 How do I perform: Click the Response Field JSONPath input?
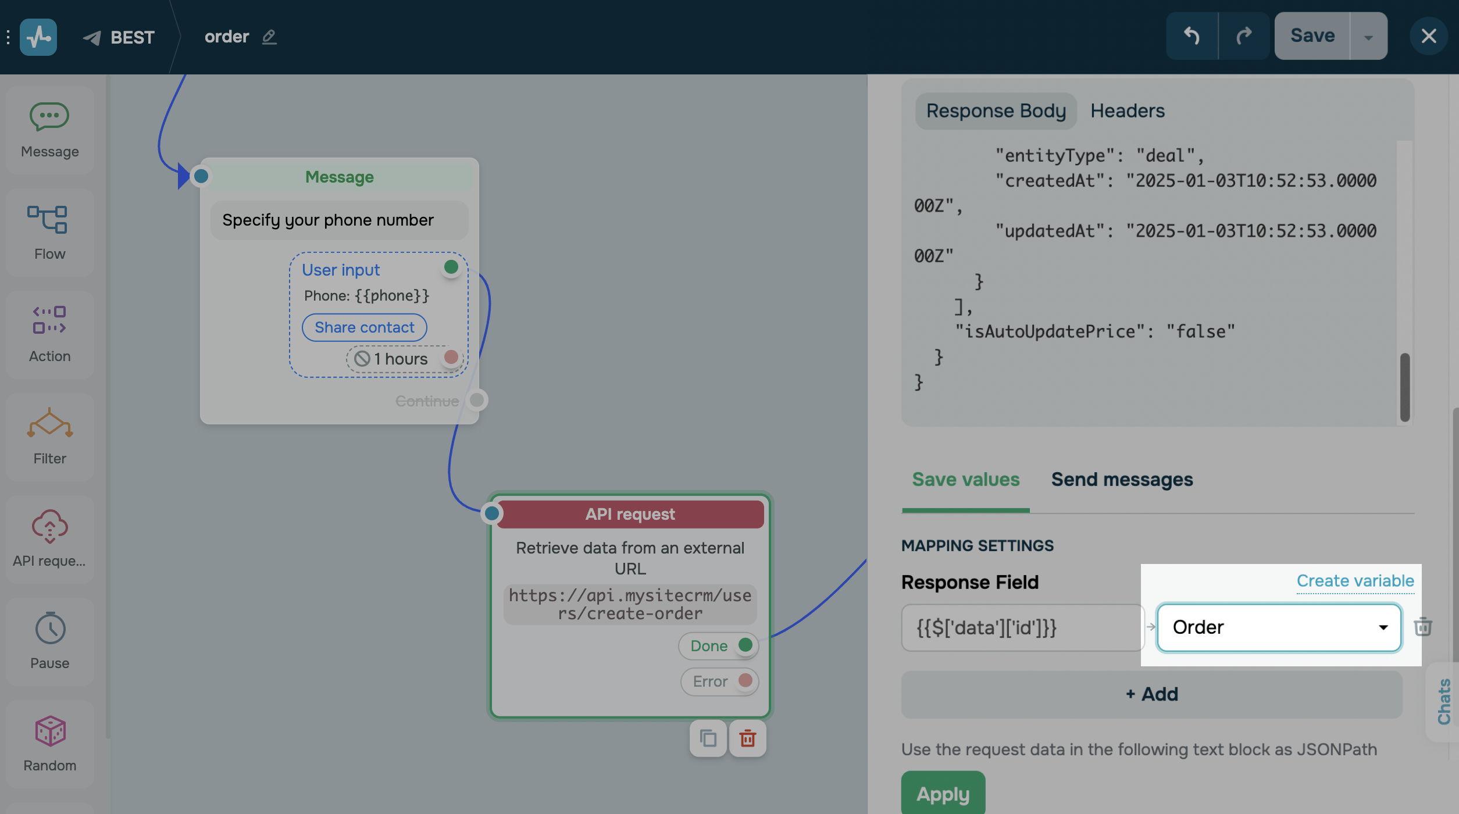pyautogui.click(x=1022, y=627)
